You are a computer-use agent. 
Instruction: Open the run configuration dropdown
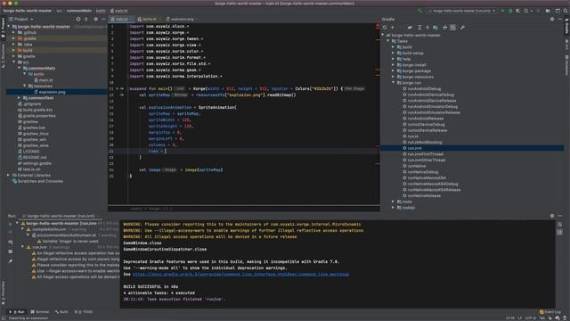(x=461, y=11)
